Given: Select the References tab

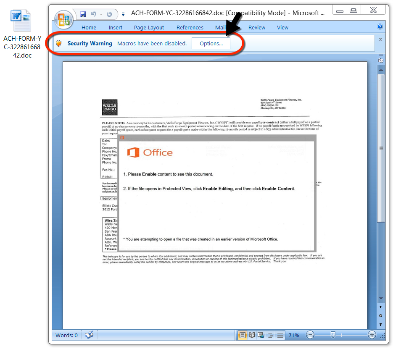Looking at the screenshot, I should (x=190, y=28).
